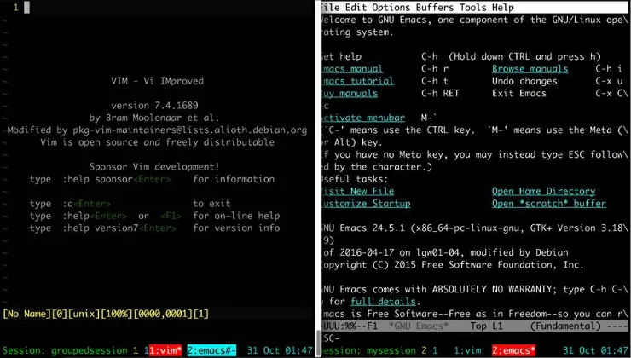This screenshot has width=631, height=358.
Task: Open the Buffers menu in Emacs
Action: tap(434, 8)
